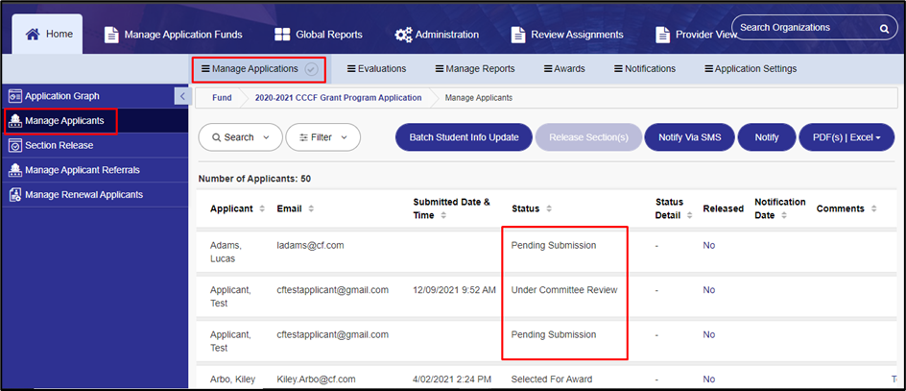
Task: Click the Notify Via SMS button
Action: [x=689, y=137]
